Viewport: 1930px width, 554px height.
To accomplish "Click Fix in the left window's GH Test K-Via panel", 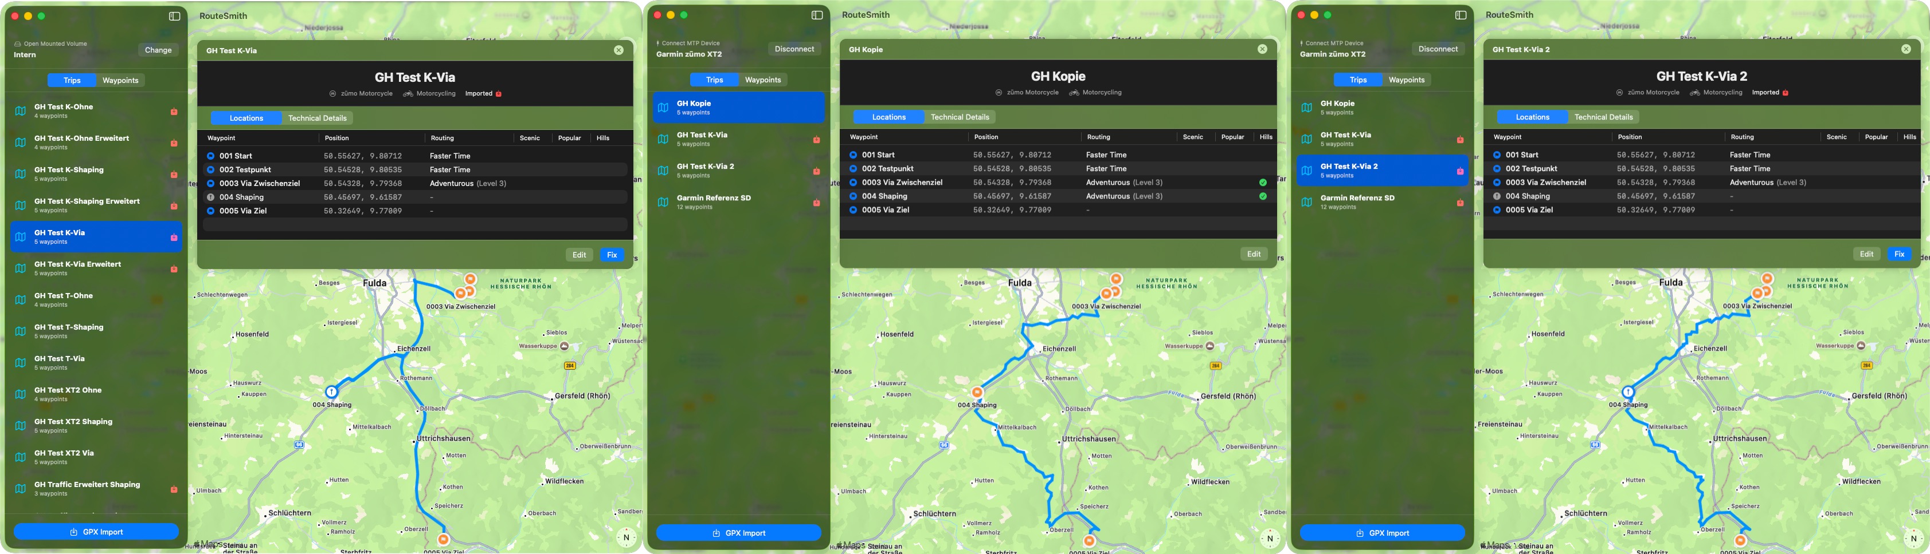I will (x=612, y=255).
